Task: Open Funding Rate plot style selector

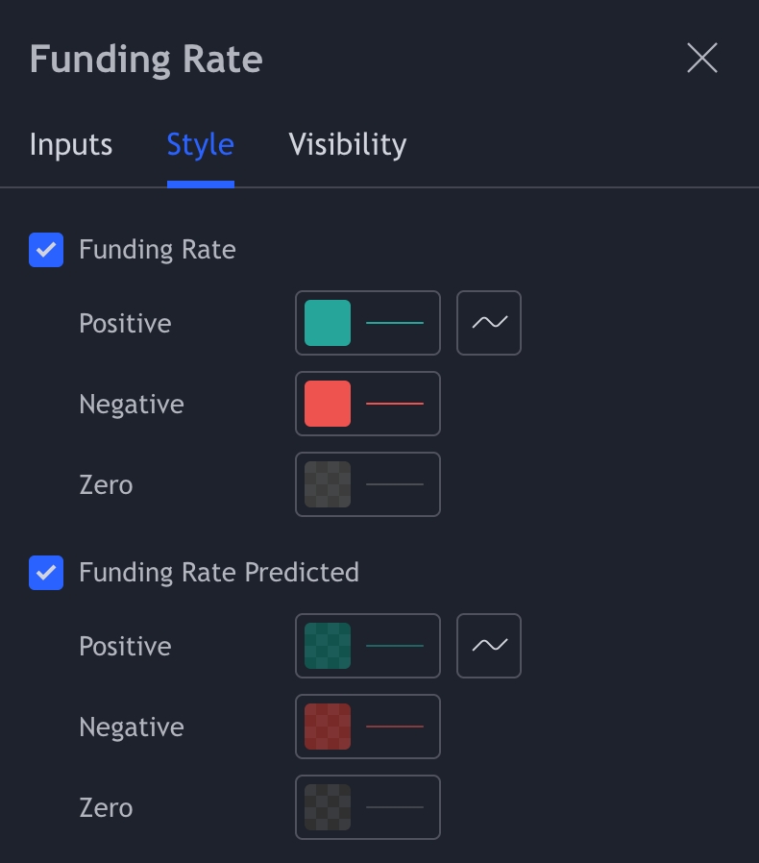Action: (x=489, y=323)
